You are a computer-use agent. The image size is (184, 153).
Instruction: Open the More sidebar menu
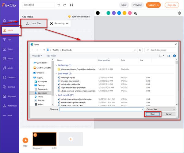pyautogui.click(x=7, y=115)
